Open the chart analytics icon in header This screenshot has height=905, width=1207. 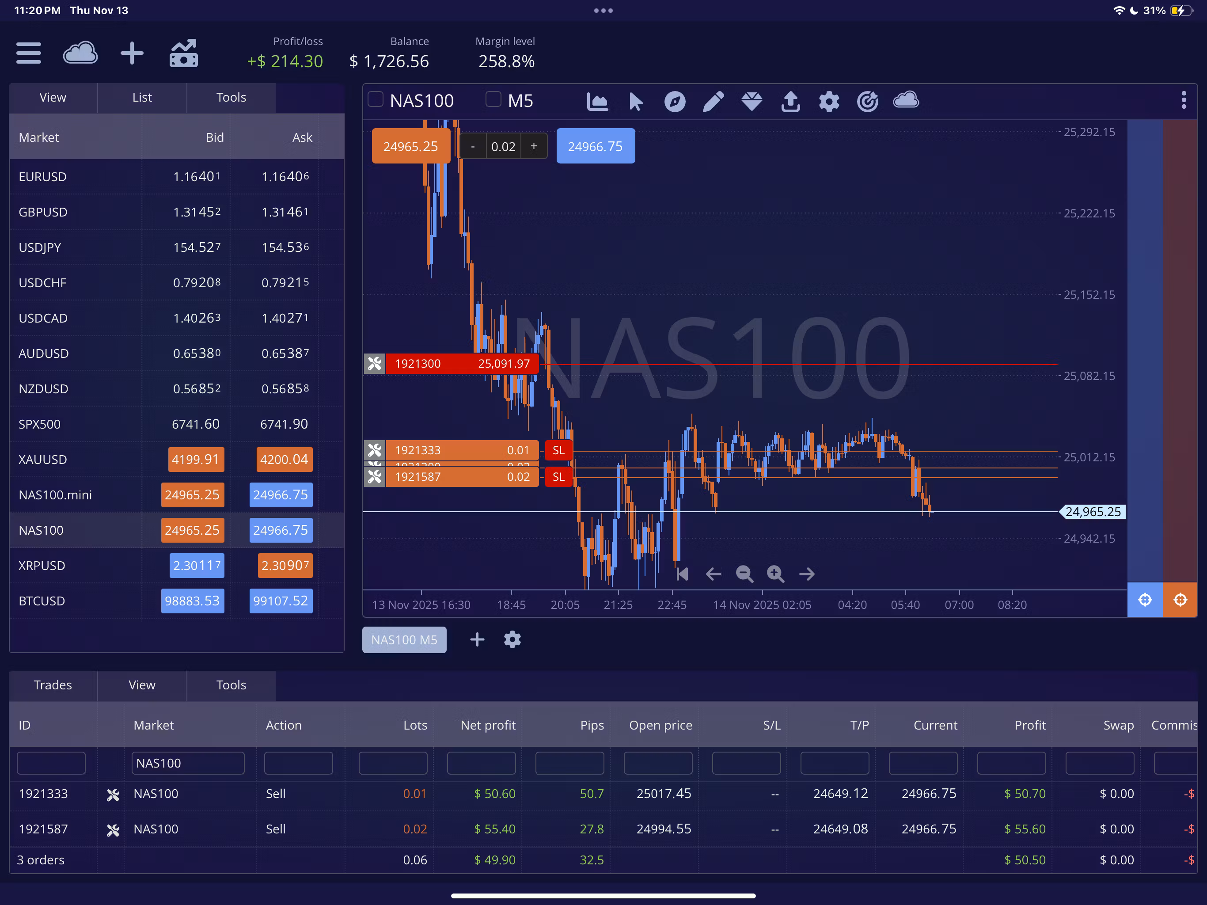183,53
